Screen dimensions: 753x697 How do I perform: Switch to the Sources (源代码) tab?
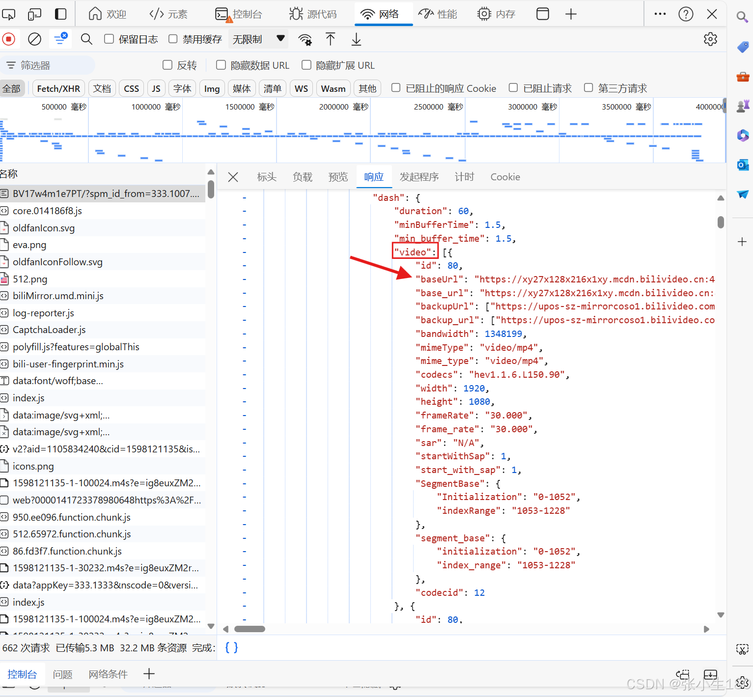click(313, 14)
